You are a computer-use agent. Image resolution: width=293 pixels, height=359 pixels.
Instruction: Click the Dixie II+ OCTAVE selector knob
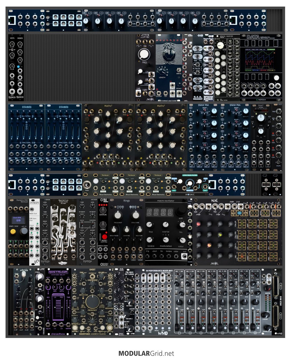tap(261, 118)
